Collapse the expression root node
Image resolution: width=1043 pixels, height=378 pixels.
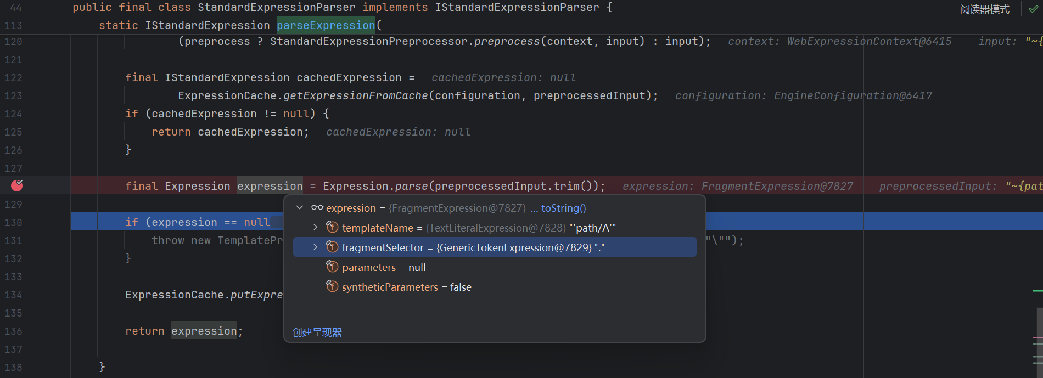click(300, 208)
